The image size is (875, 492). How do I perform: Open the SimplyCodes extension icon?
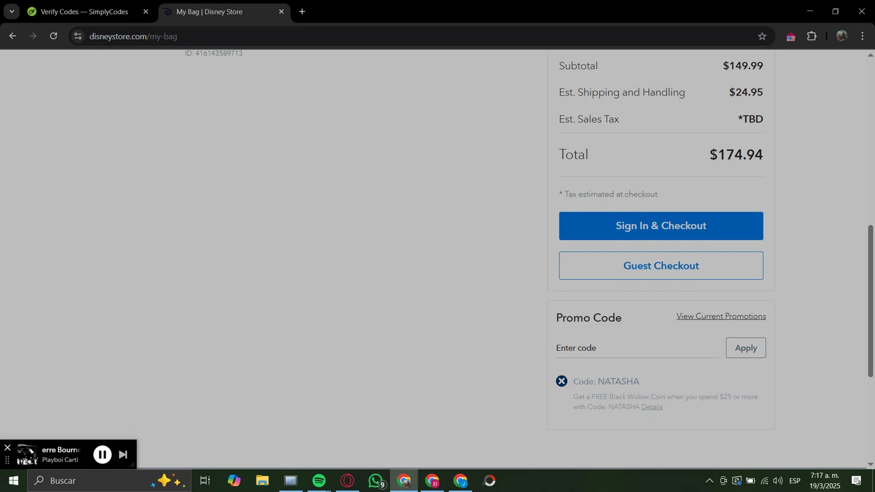pyautogui.click(x=790, y=36)
